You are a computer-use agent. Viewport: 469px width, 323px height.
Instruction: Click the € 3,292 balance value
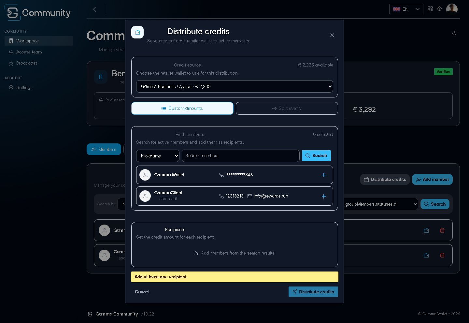[364, 110]
